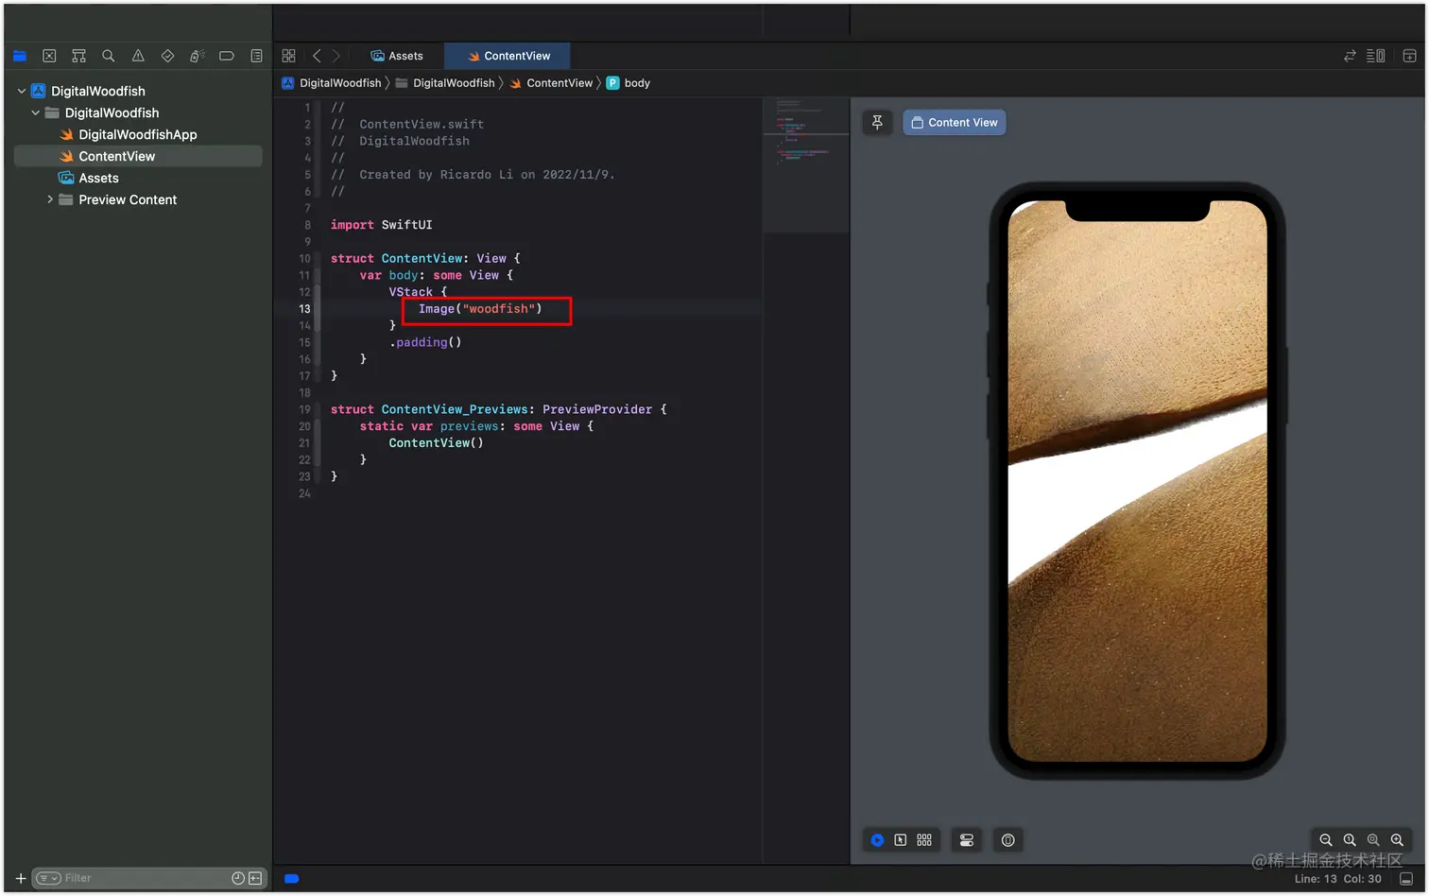Image resolution: width=1429 pixels, height=896 pixels.
Task: Click the Line 13 Col 30 status
Action: (1337, 879)
